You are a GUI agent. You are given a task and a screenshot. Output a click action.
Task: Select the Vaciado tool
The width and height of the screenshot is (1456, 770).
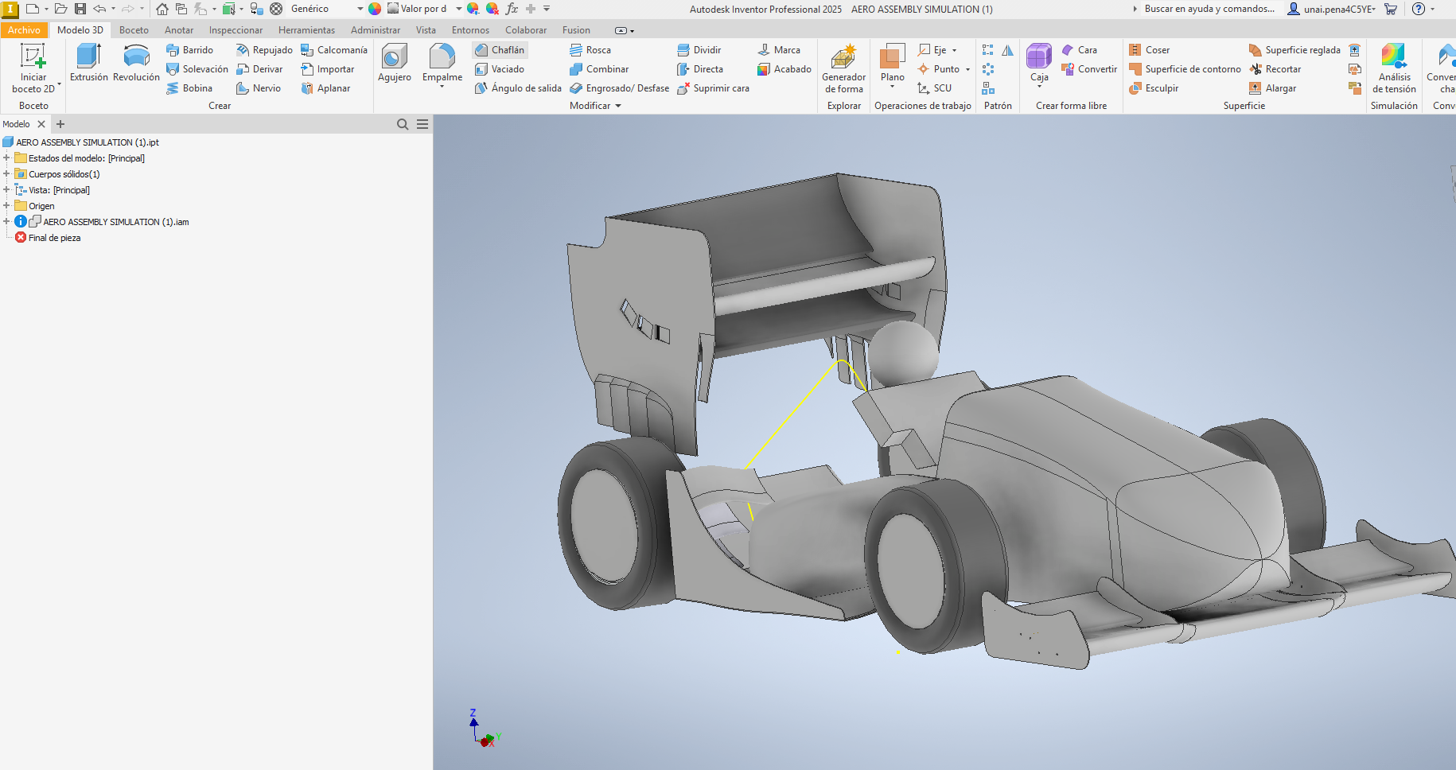[500, 68]
